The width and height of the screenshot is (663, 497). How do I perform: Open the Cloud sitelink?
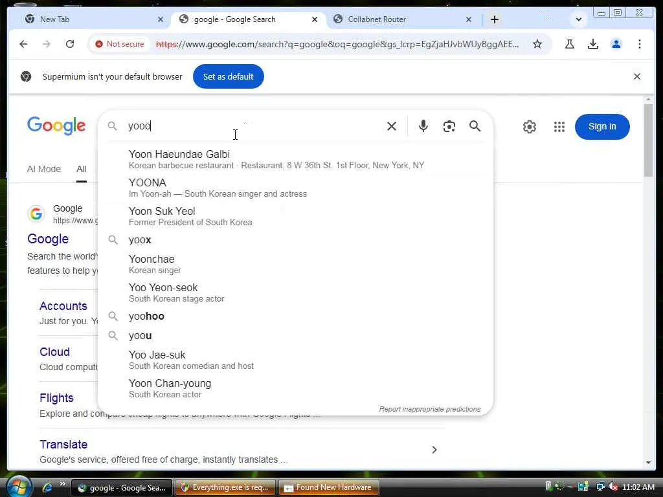[54, 352]
